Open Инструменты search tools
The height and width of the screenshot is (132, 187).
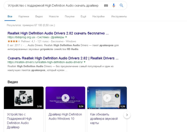119,16
